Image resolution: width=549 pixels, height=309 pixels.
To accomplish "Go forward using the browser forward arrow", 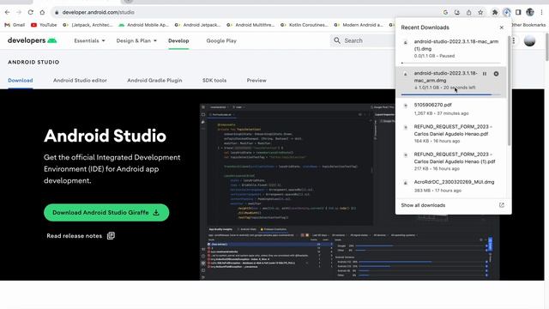I will (19, 12).
